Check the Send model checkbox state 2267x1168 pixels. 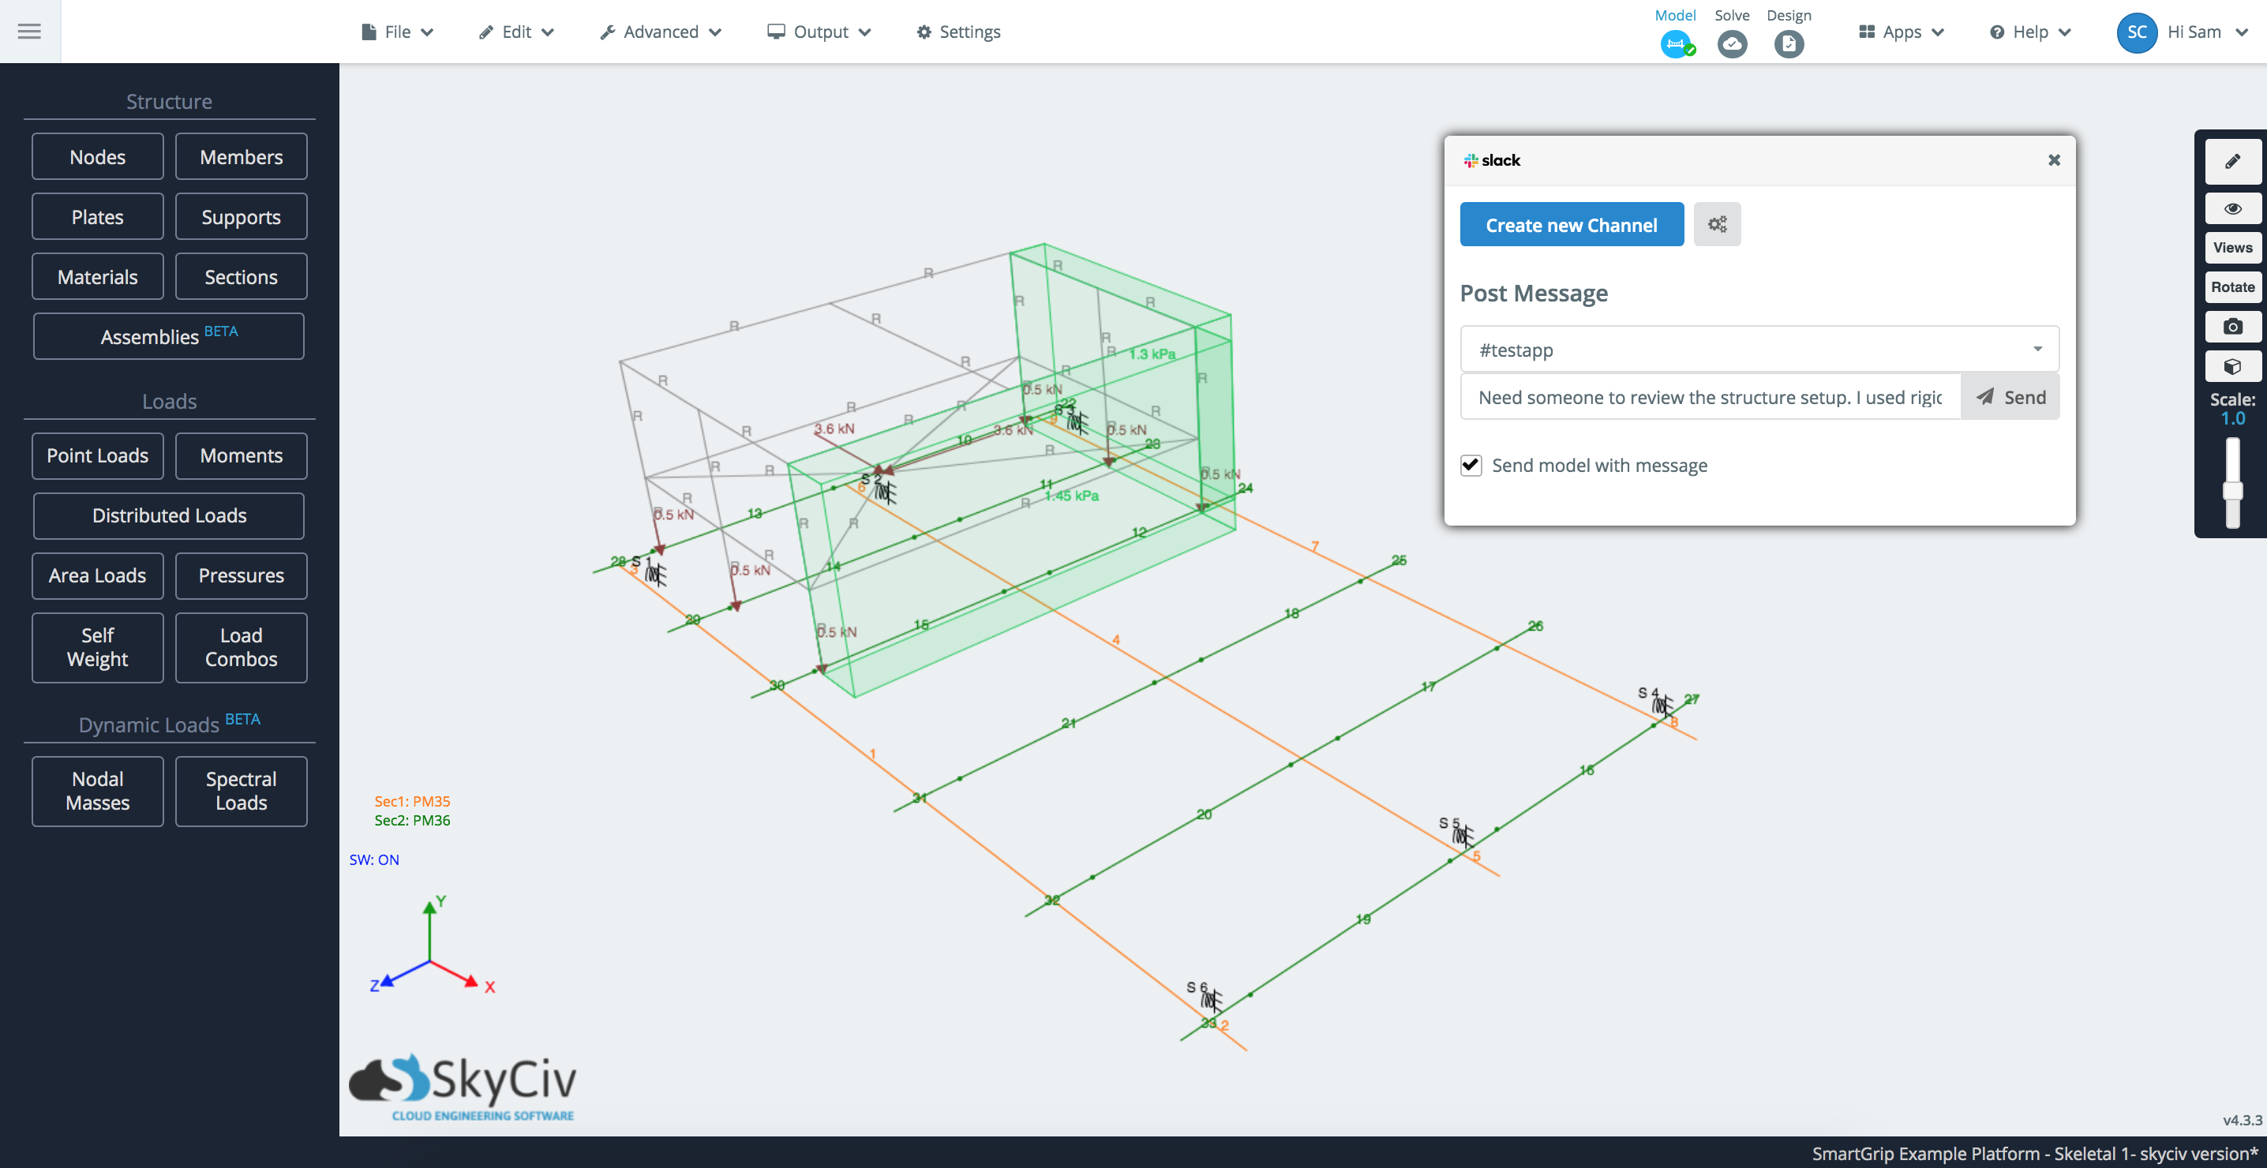[x=1471, y=466]
